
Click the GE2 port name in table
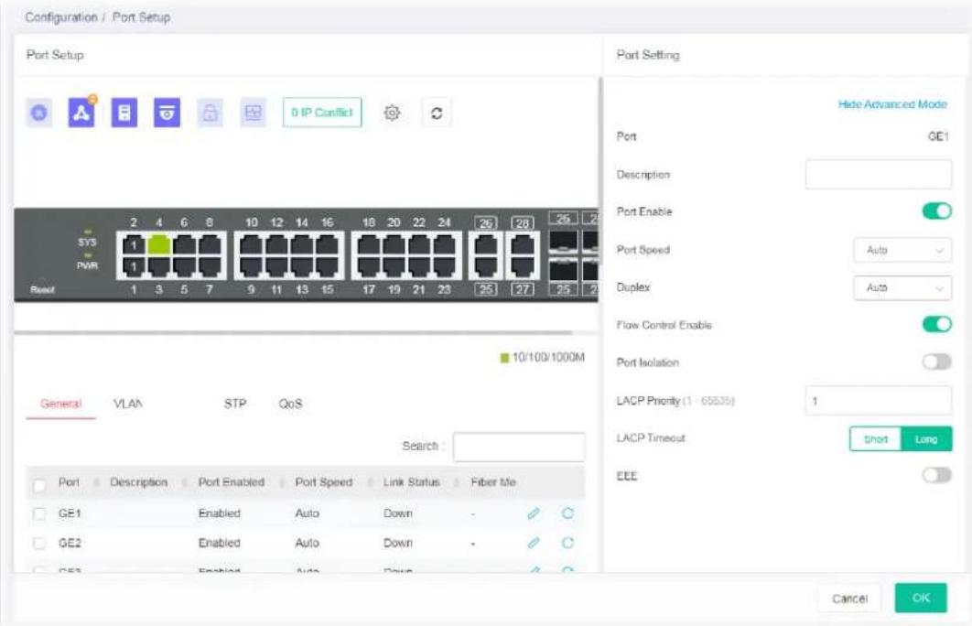click(70, 543)
